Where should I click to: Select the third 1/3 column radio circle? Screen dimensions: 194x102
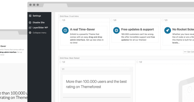[163, 20]
